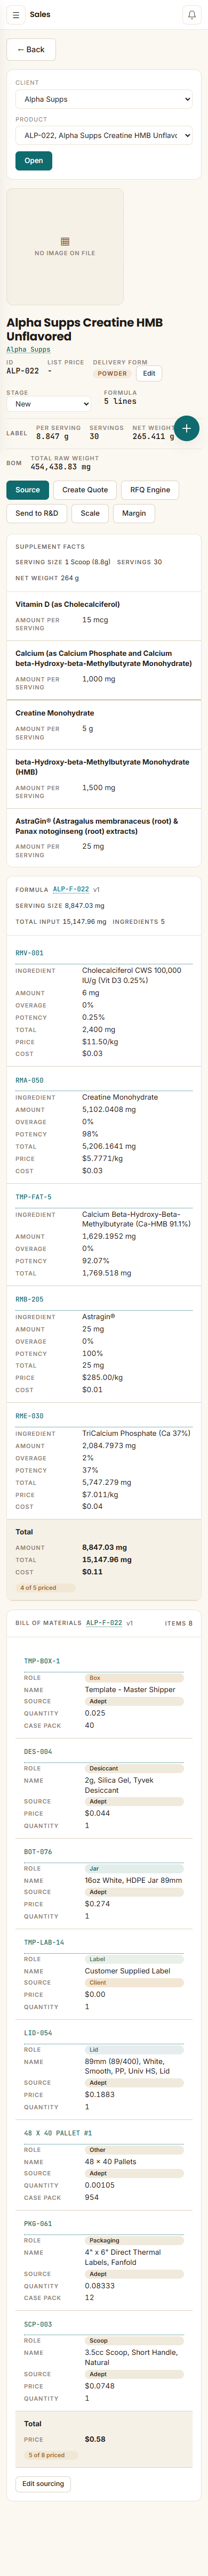208x2576 pixels.
Task: Open the hamburger menu icon
Action: pos(16,15)
